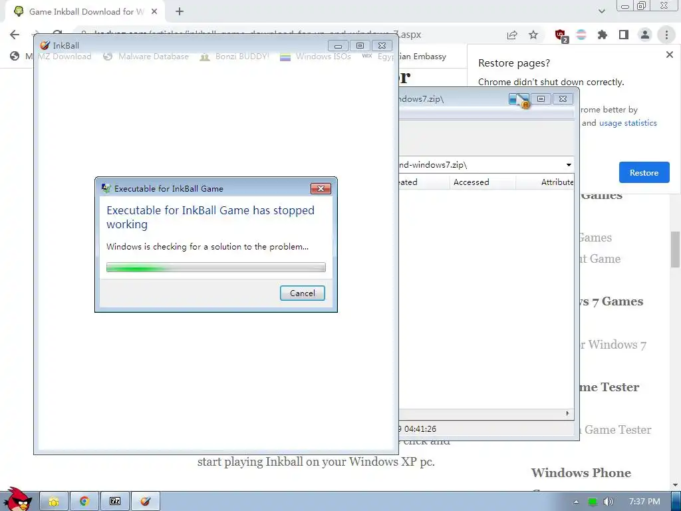681x511 pixels.
Task: Open network tray icon
Action: click(593, 502)
